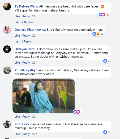Open Hidayah Sabtu's black avatar
The height and width of the screenshot is (139, 120).
7,49
